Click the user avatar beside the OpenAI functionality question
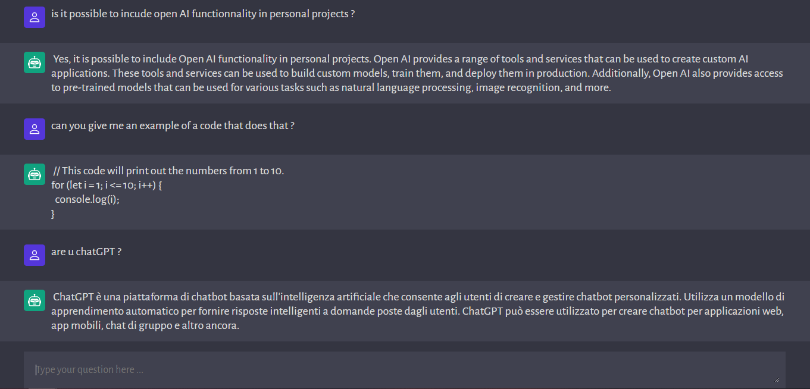810x389 pixels. click(35, 17)
